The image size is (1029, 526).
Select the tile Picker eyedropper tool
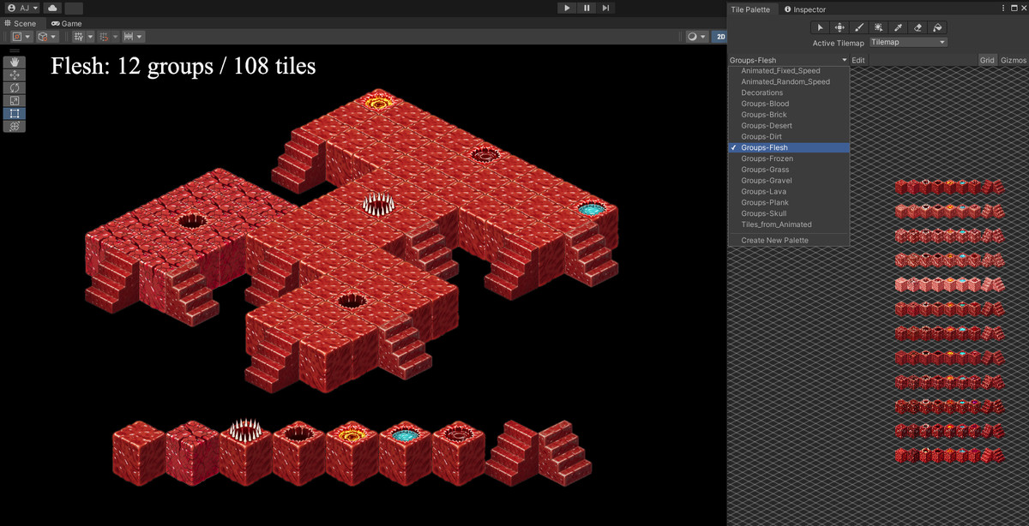pyautogui.click(x=898, y=27)
